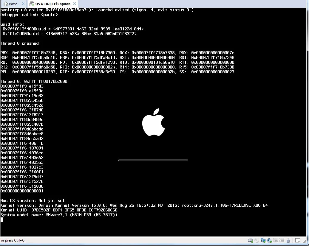Select the OS X 10.11 El Capitan tab
The image size is (309, 246).
point(52,4)
